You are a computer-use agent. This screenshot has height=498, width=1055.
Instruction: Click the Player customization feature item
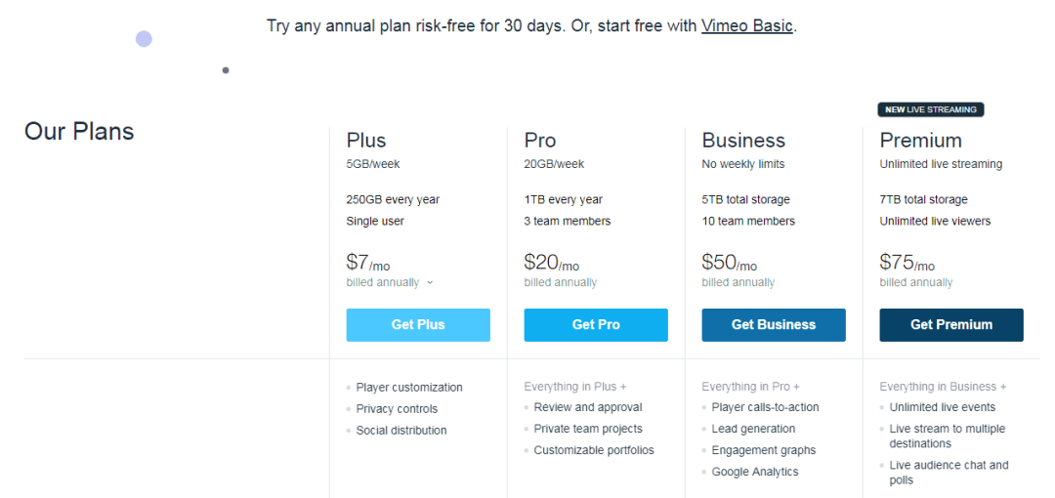click(x=409, y=388)
